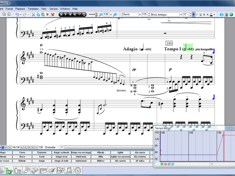
Task: Open the Windows menu
Action: pos(65,9)
